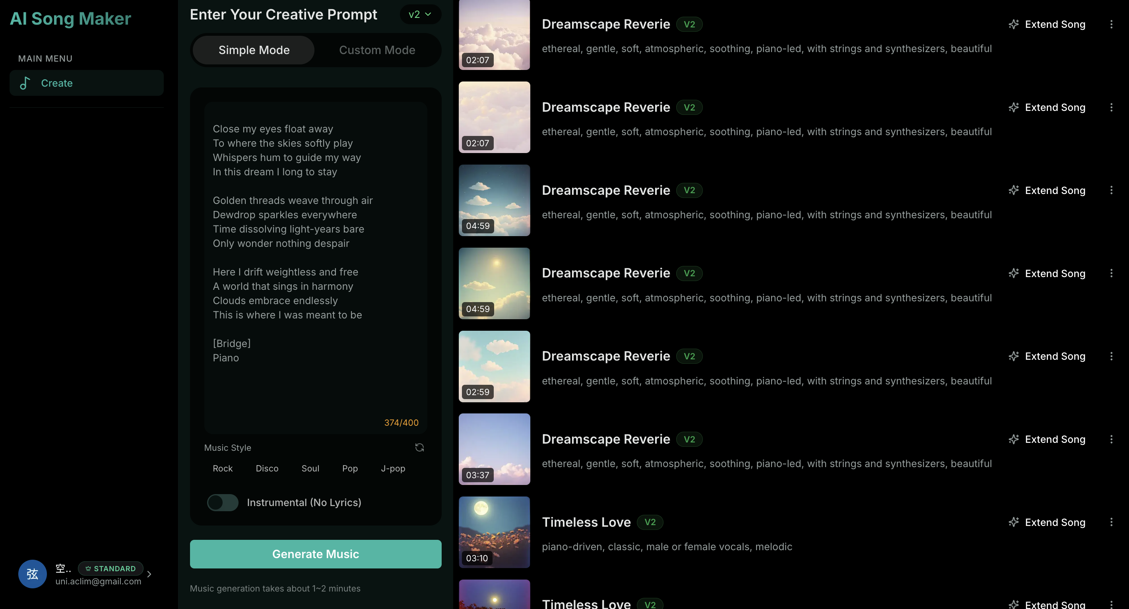The width and height of the screenshot is (1129, 609).
Task: Switch to Simple Mode tab
Action: (254, 50)
